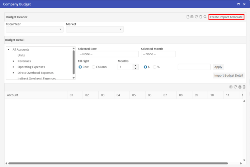Click the magnifier search icon in Budget Header

pos(205,17)
